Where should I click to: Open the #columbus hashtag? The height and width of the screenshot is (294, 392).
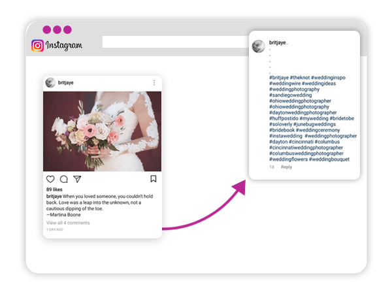(x=327, y=142)
